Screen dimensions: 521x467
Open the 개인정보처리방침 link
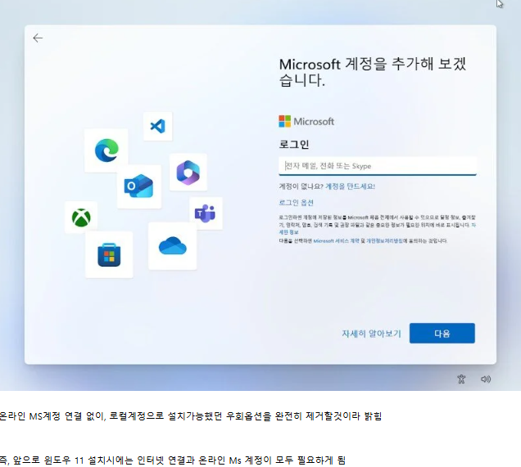pos(384,240)
